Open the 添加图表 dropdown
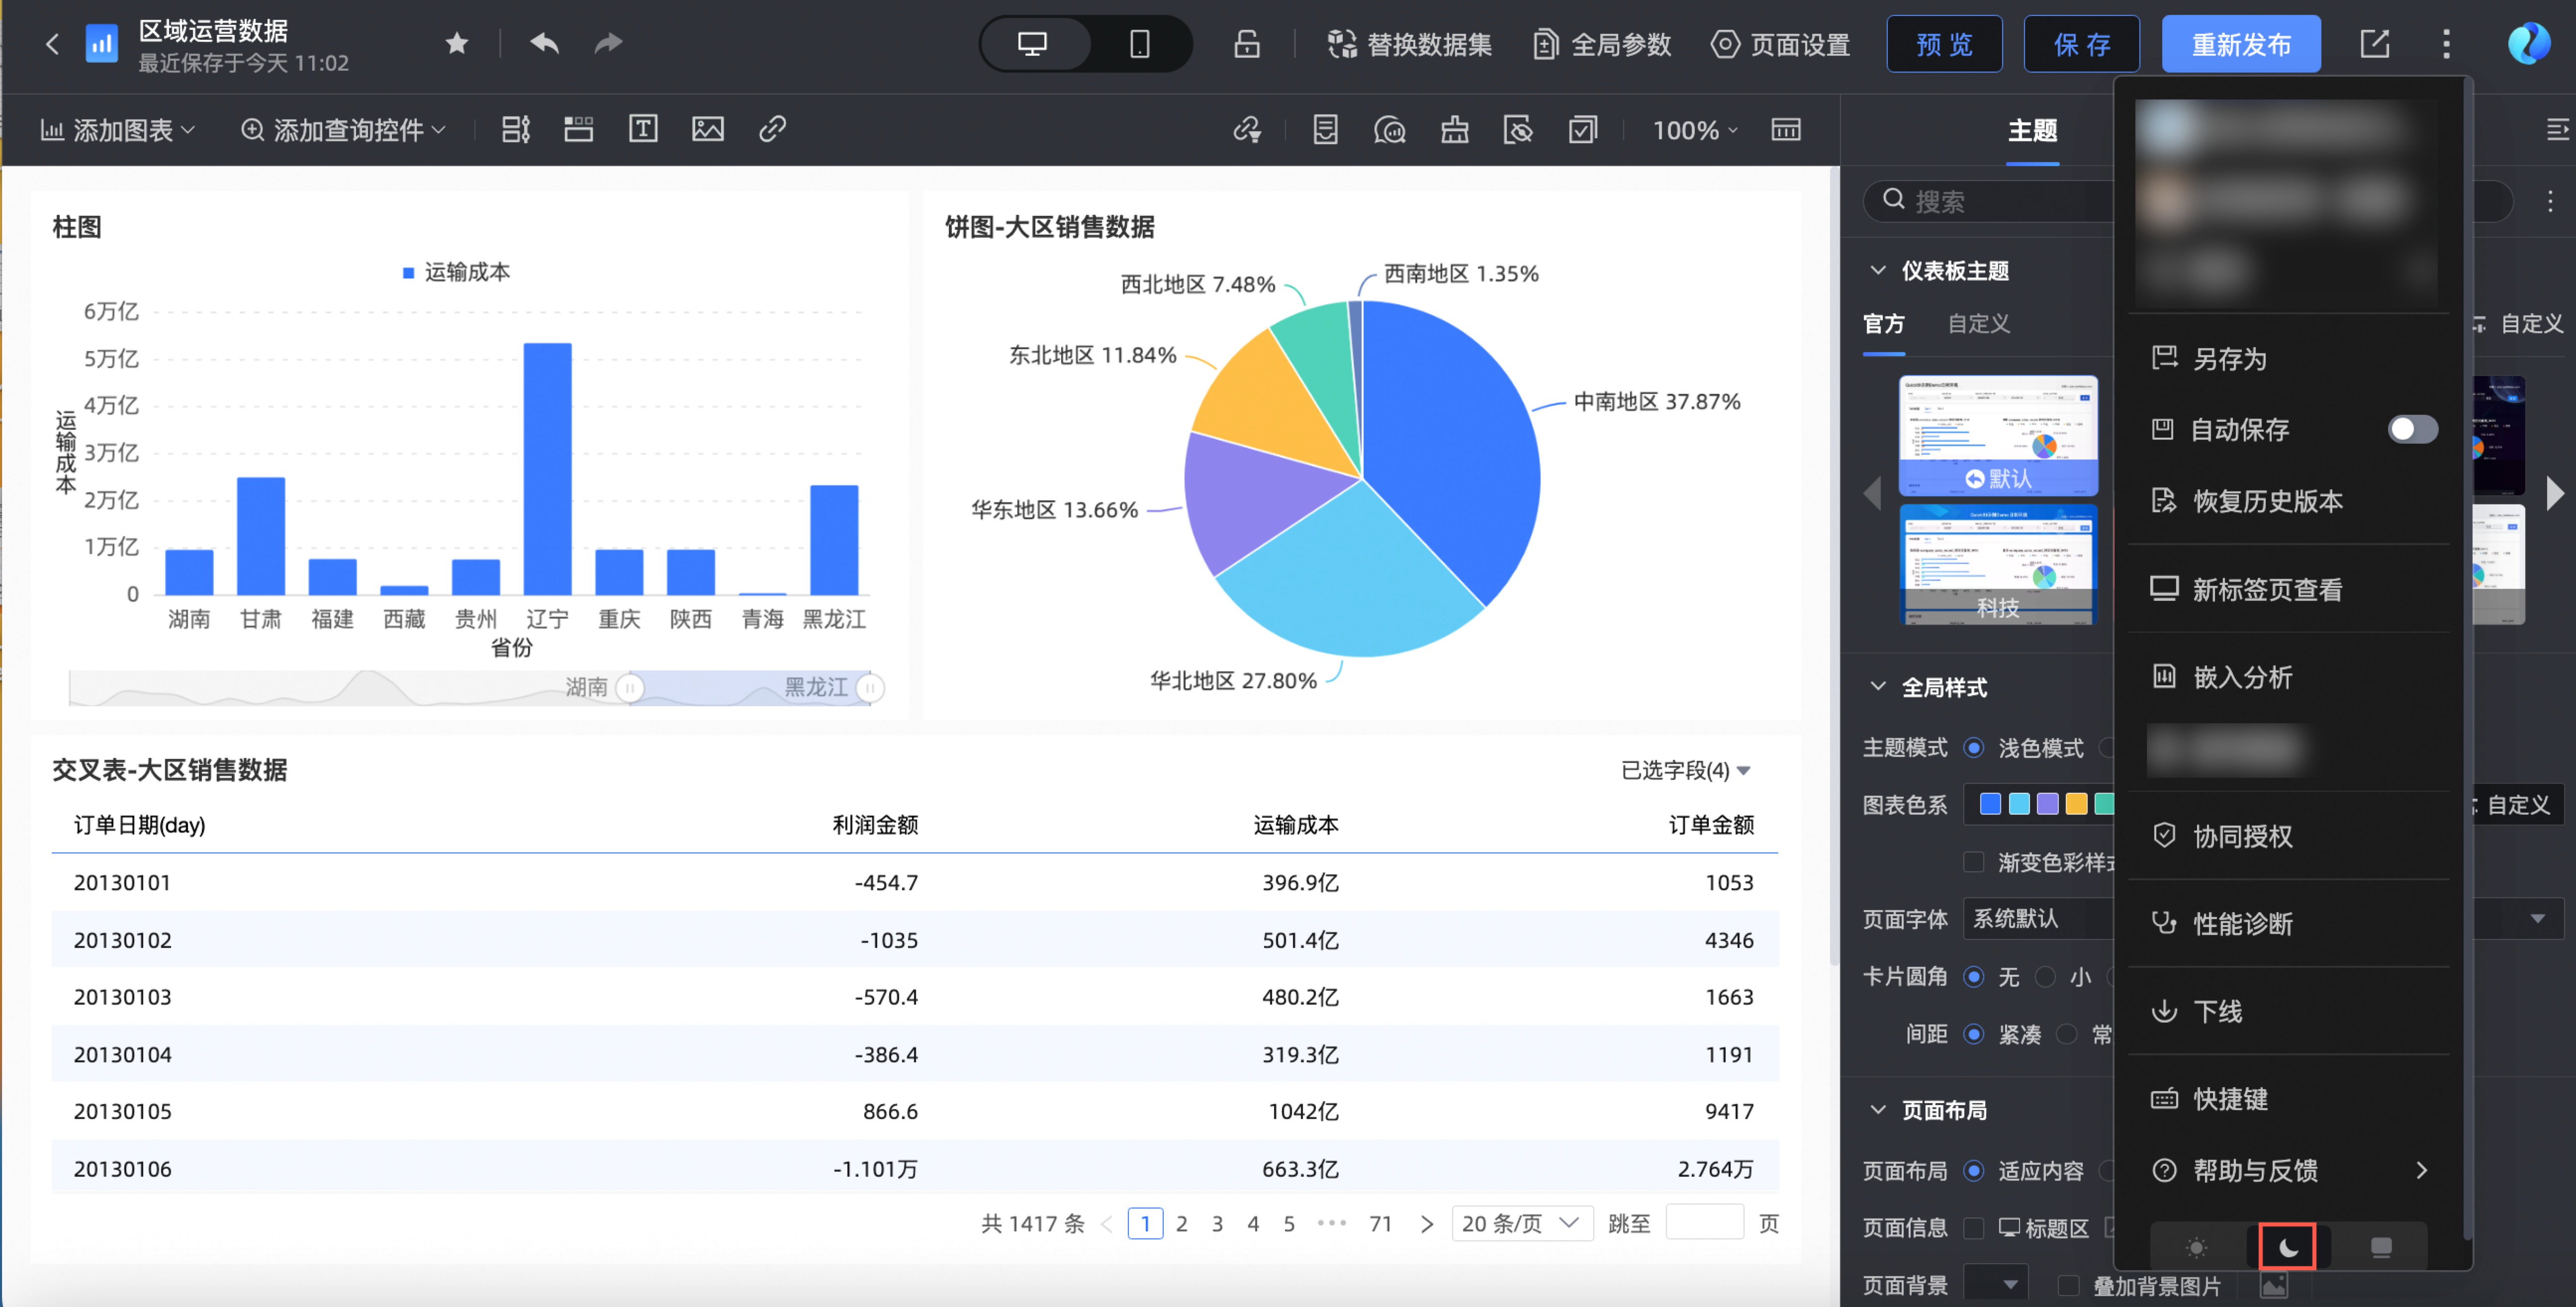The width and height of the screenshot is (2576, 1307). pos(117,130)
